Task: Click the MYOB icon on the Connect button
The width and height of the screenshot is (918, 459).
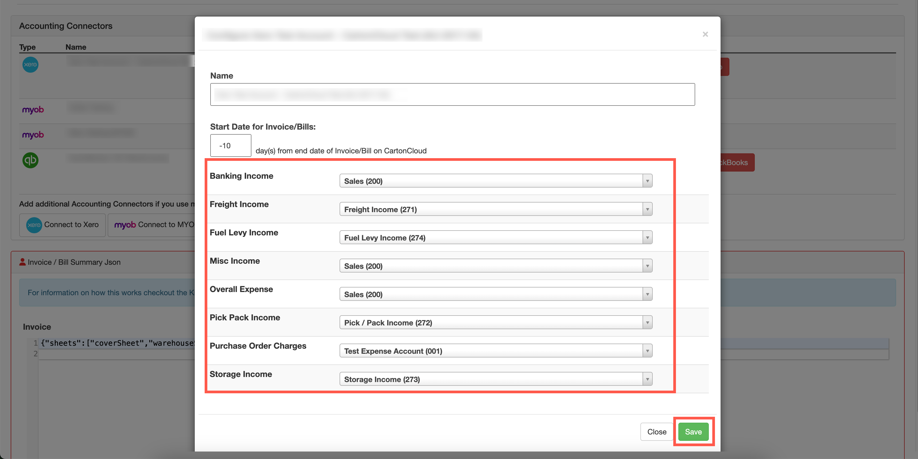Action: (x=125, y=225)
